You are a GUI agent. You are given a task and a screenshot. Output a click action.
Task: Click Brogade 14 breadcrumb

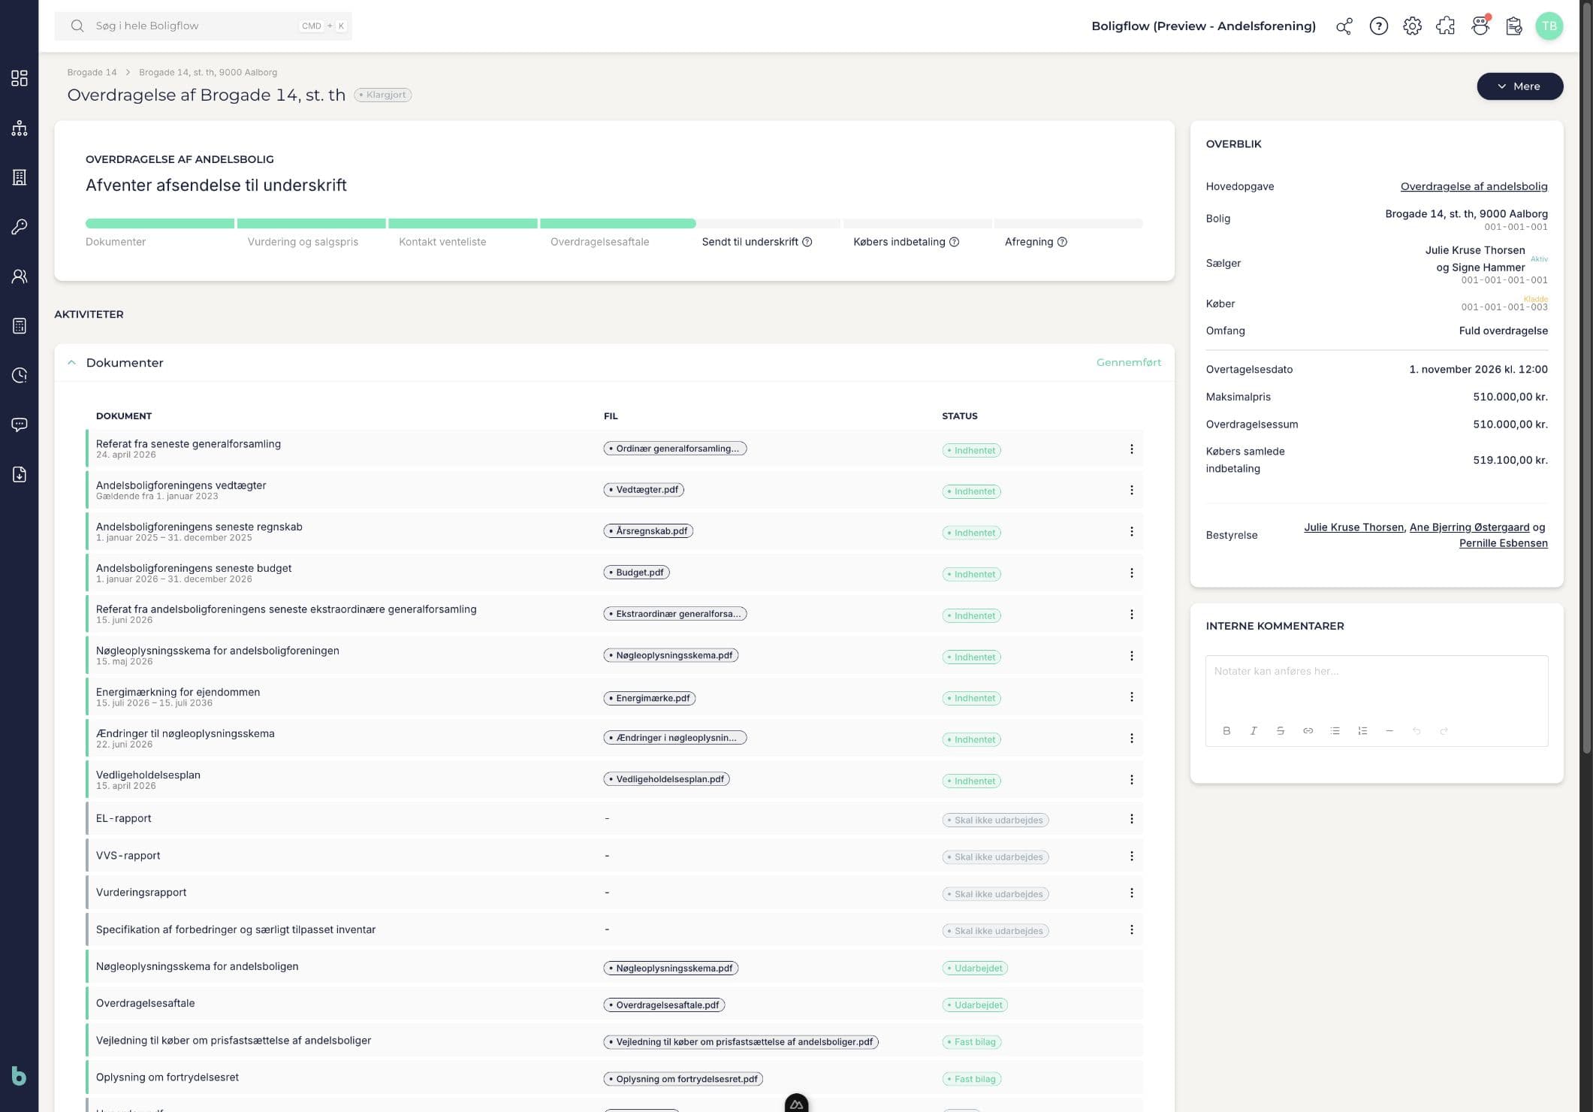[92, 73]
